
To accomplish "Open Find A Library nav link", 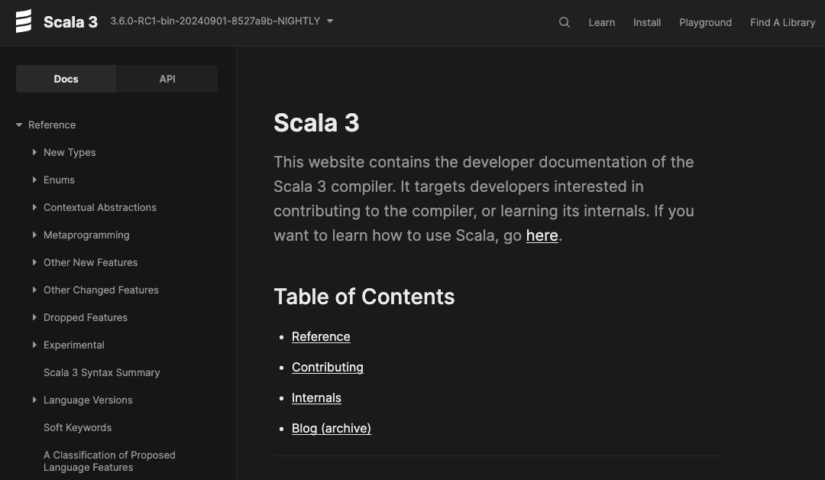I will coord(782,22).
